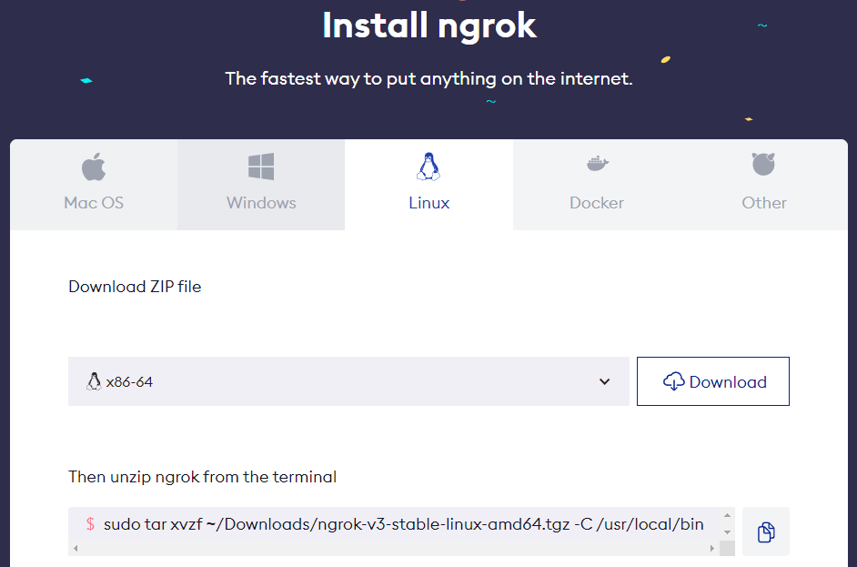Switch to the Windows tab label

(x=261, y=203)
